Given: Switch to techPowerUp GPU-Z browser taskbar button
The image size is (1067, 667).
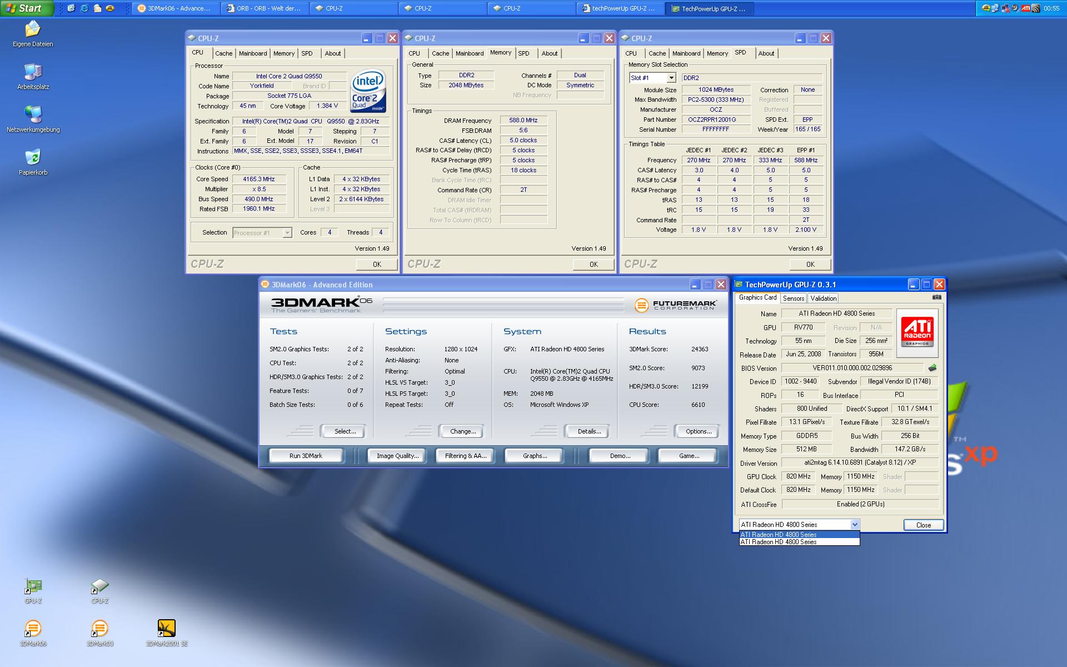Looking at the screenshot, I should (x=620, y=8).
